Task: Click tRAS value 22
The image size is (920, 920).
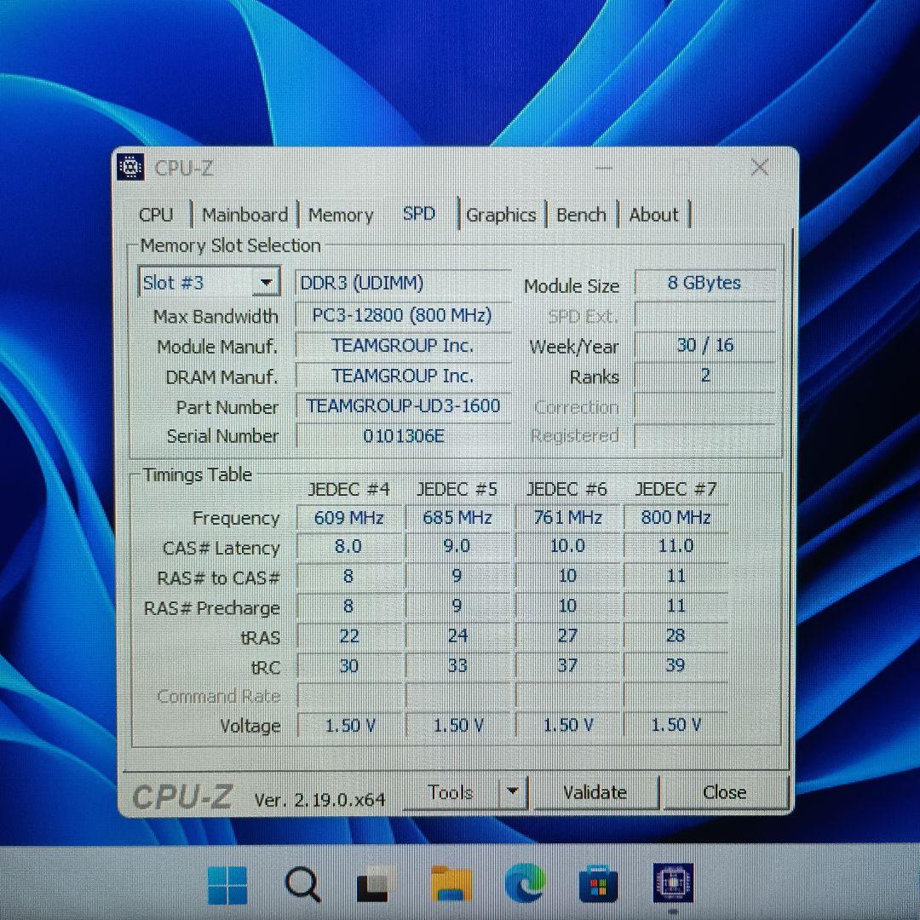Action: pyautogui.click(x=349, y=636)
